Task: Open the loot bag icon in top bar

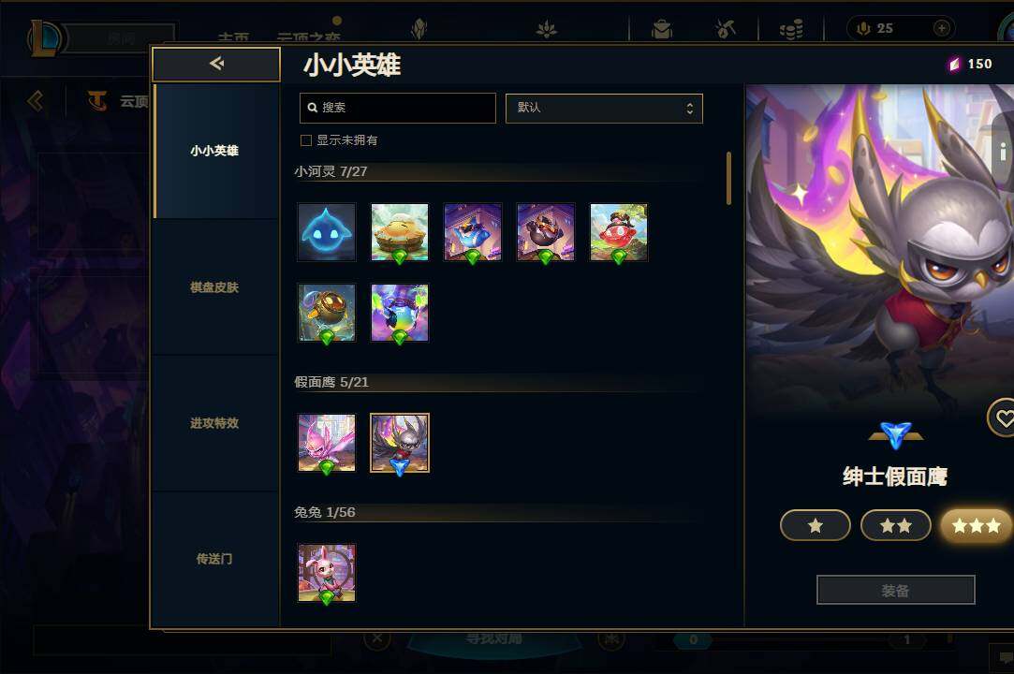Action: point(662,29)
